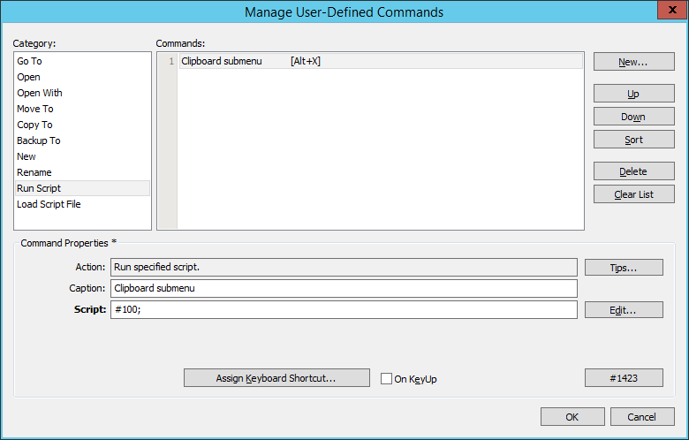Enable the On KeyUp checkbox
The image size is (689, 440).
tap(386, 379)
